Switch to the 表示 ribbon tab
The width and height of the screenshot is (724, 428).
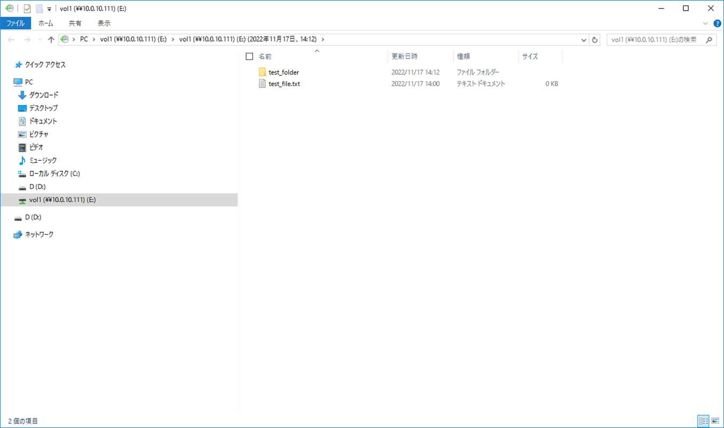point(104,23)
